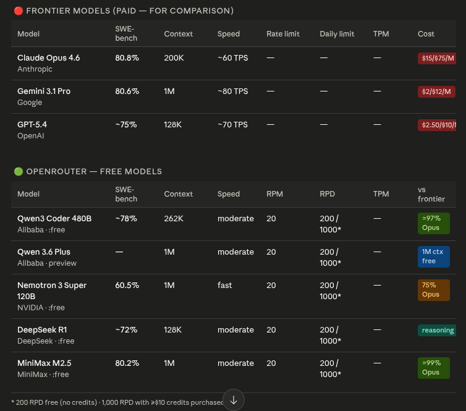
Task: Click the 200 / 1000* RPD for MiniMax M2.5
Action: coord(330,368)
